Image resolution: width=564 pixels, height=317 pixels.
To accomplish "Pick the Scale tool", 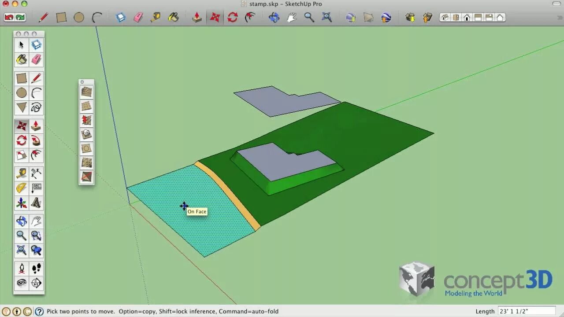I will 21,155.
